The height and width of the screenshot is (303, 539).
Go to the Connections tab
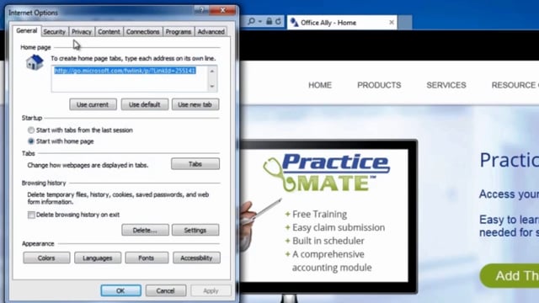[142, 32]
